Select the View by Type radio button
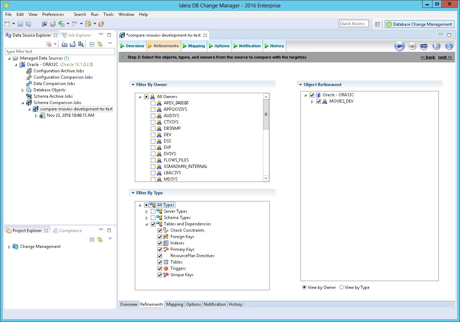460x322 pixels. 341,287
